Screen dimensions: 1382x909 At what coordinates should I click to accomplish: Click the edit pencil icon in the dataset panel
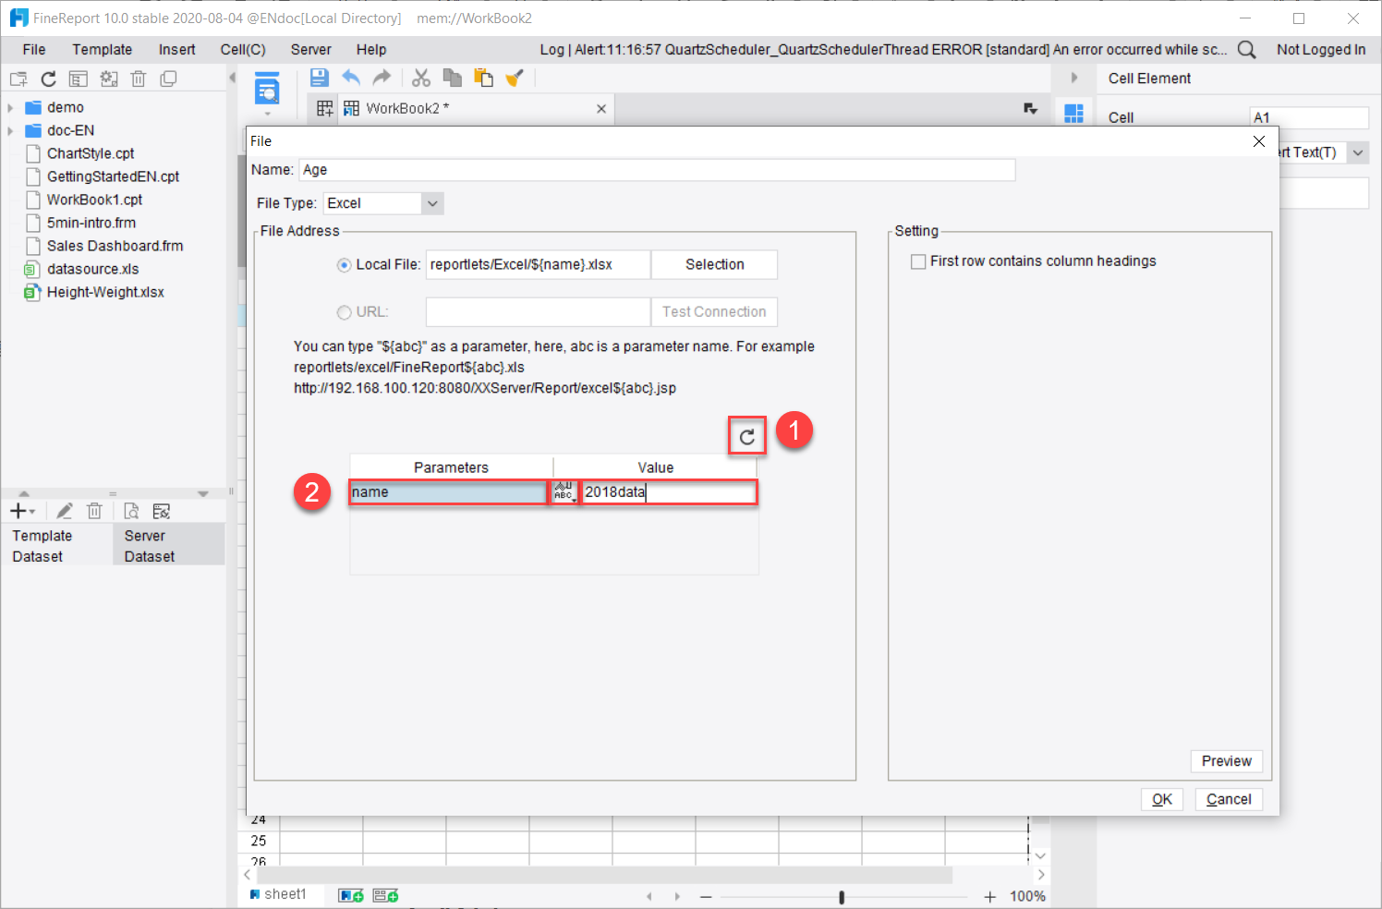coord(64,511)
